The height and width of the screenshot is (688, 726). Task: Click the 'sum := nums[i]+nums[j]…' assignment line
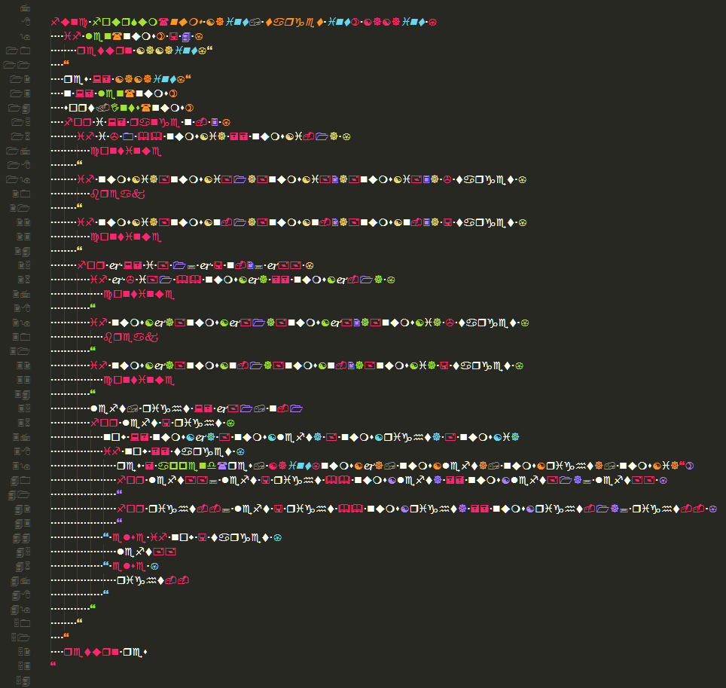pyautogui.click(x=312, y=437)
